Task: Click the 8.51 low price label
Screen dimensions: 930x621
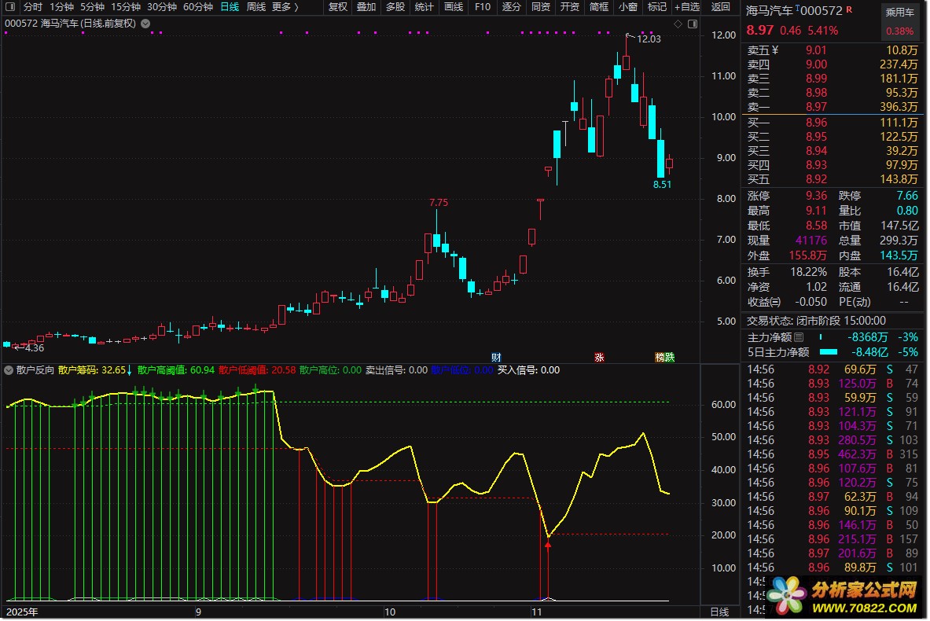Action: tap(662, 185)
